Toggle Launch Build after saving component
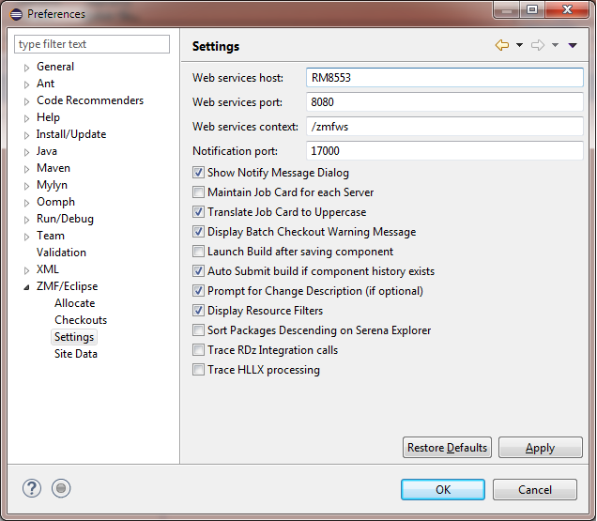597x521 pixels. 198,252
